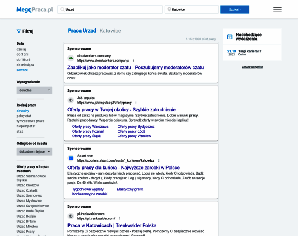Viewport: 298px width, 236px height.
Task: Filter job type by niepełny etat
Action: [26, 126]
